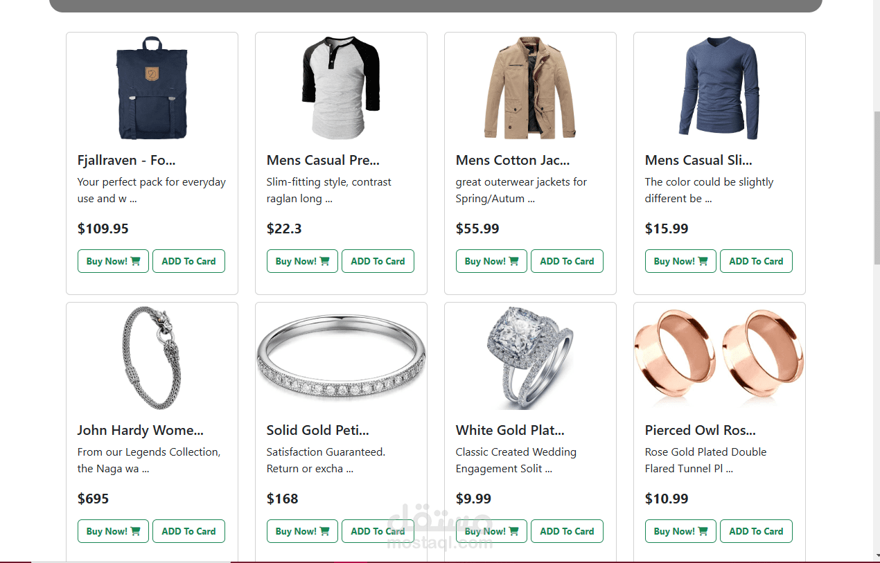880x563 pixels.
Task: Click cart icon on John Hardy Buy Now button
Action: coord(135,531)
